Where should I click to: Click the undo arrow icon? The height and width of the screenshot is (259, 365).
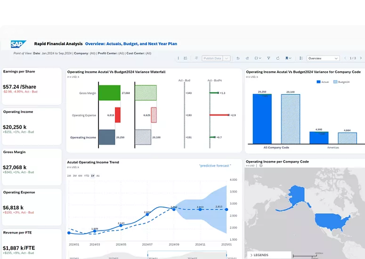(238, 58)
